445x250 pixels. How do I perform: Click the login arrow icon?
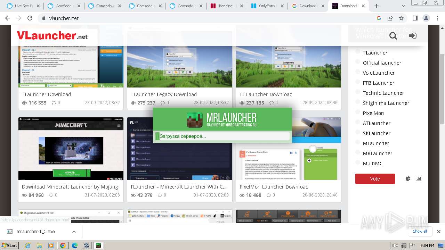[413, 36]
